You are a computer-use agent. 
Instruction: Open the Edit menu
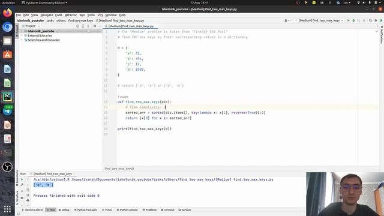click(26, 15)
